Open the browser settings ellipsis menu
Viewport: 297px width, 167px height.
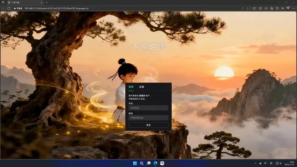pos(294,8)
